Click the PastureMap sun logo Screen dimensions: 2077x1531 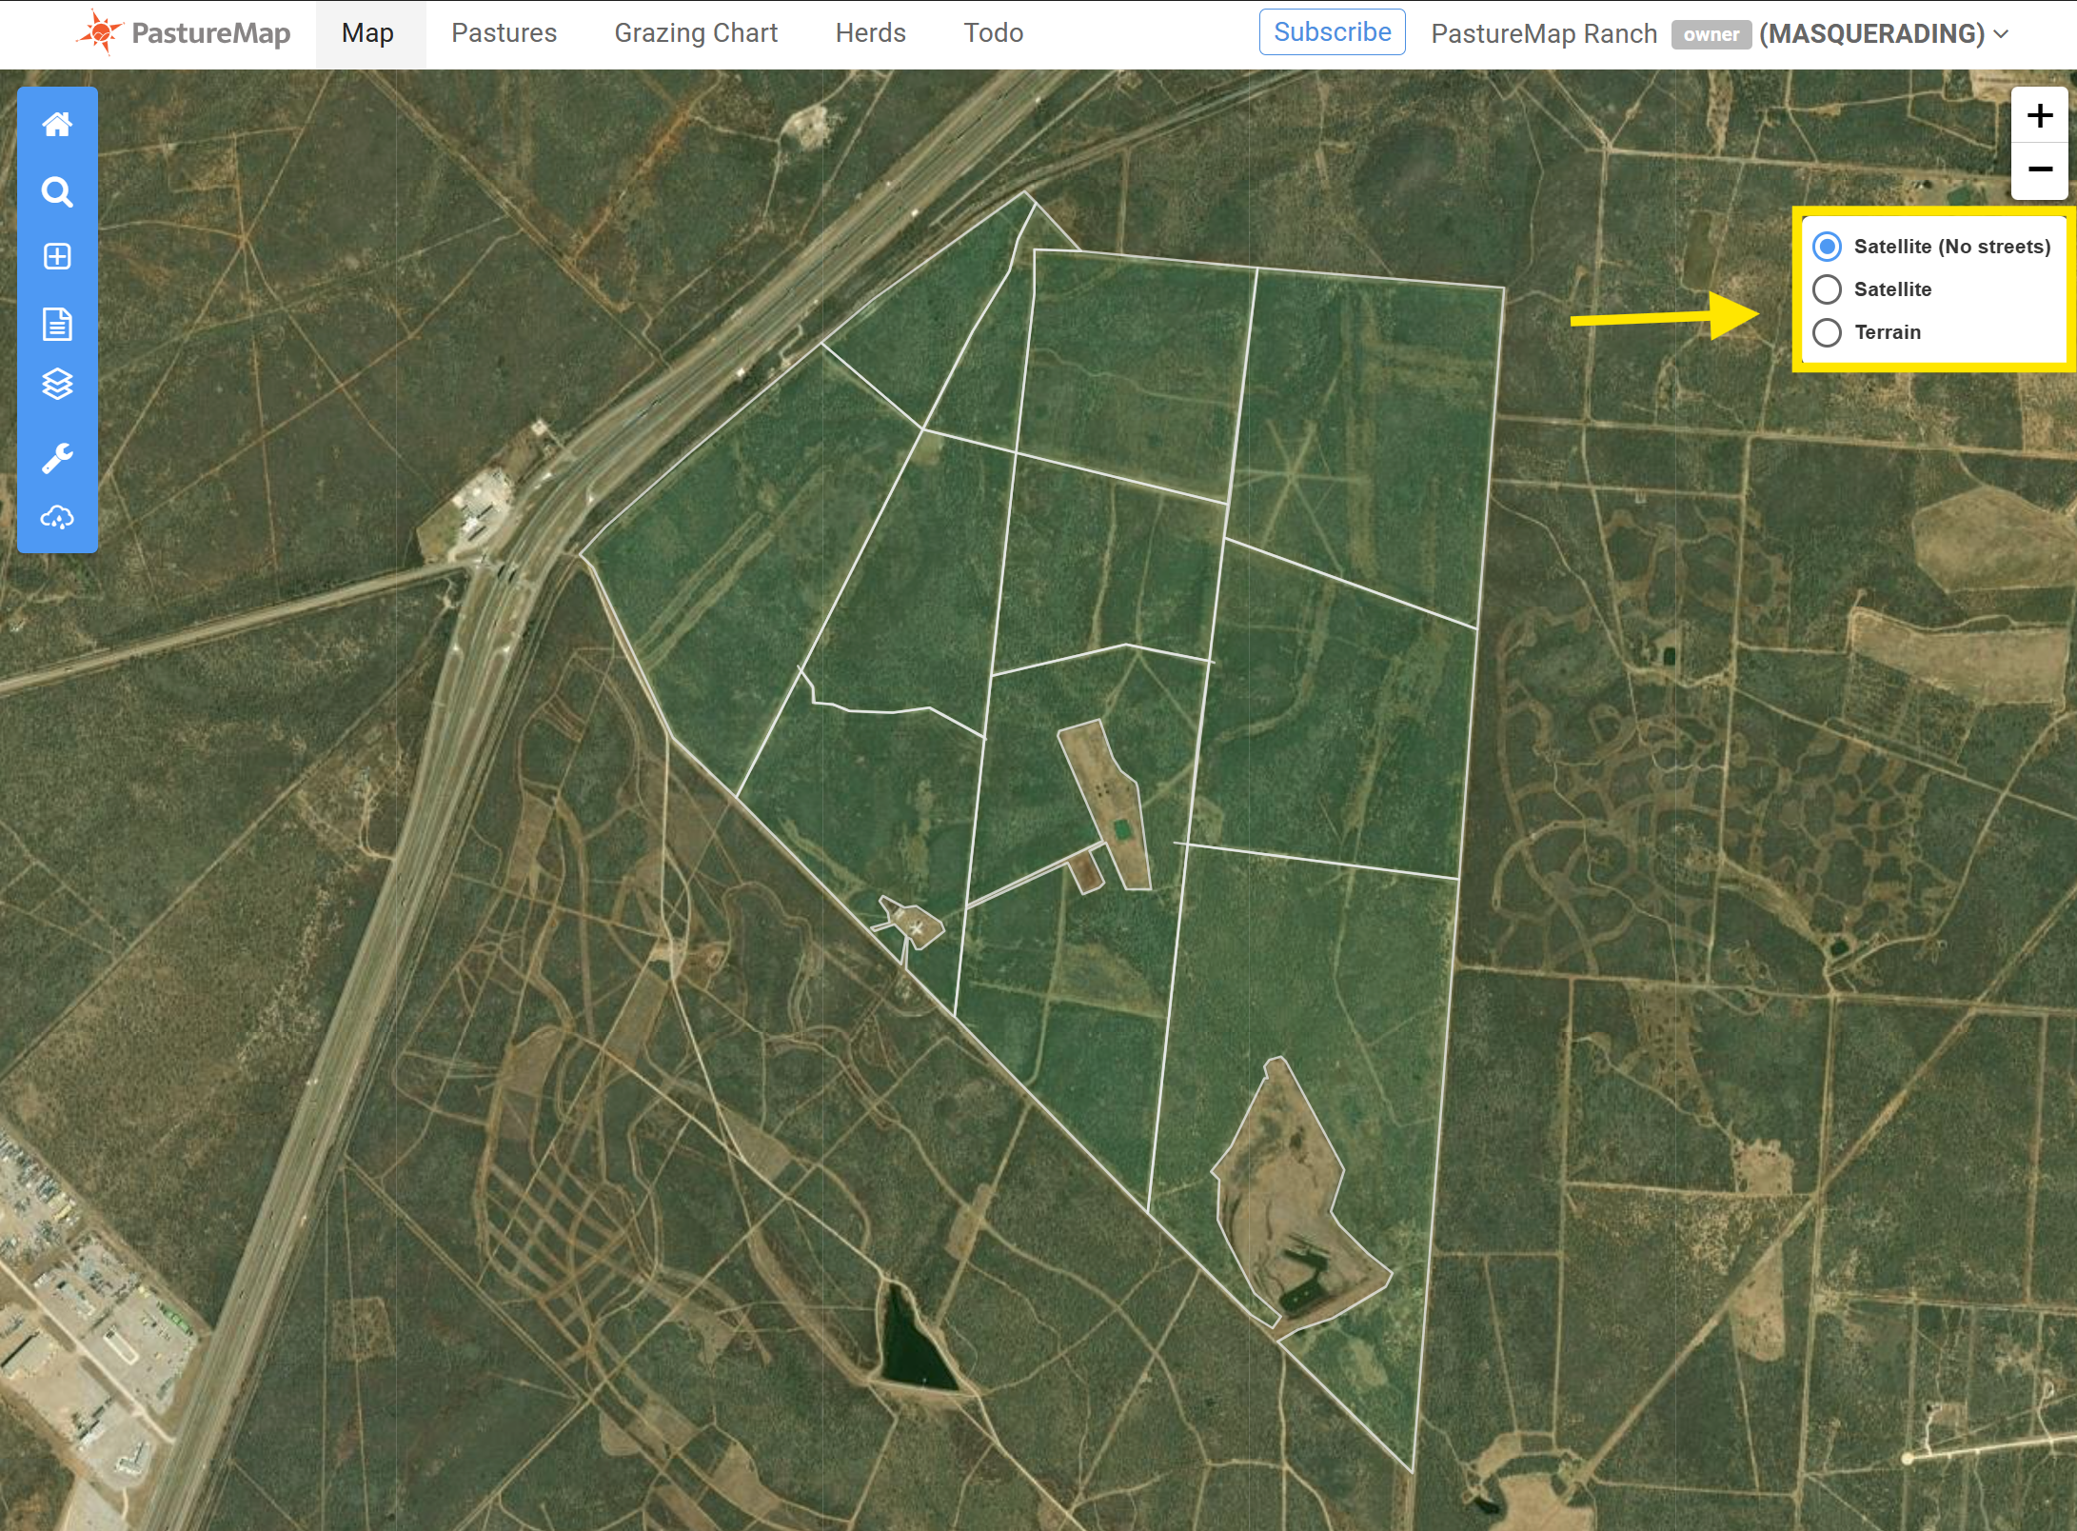point(100,32)
